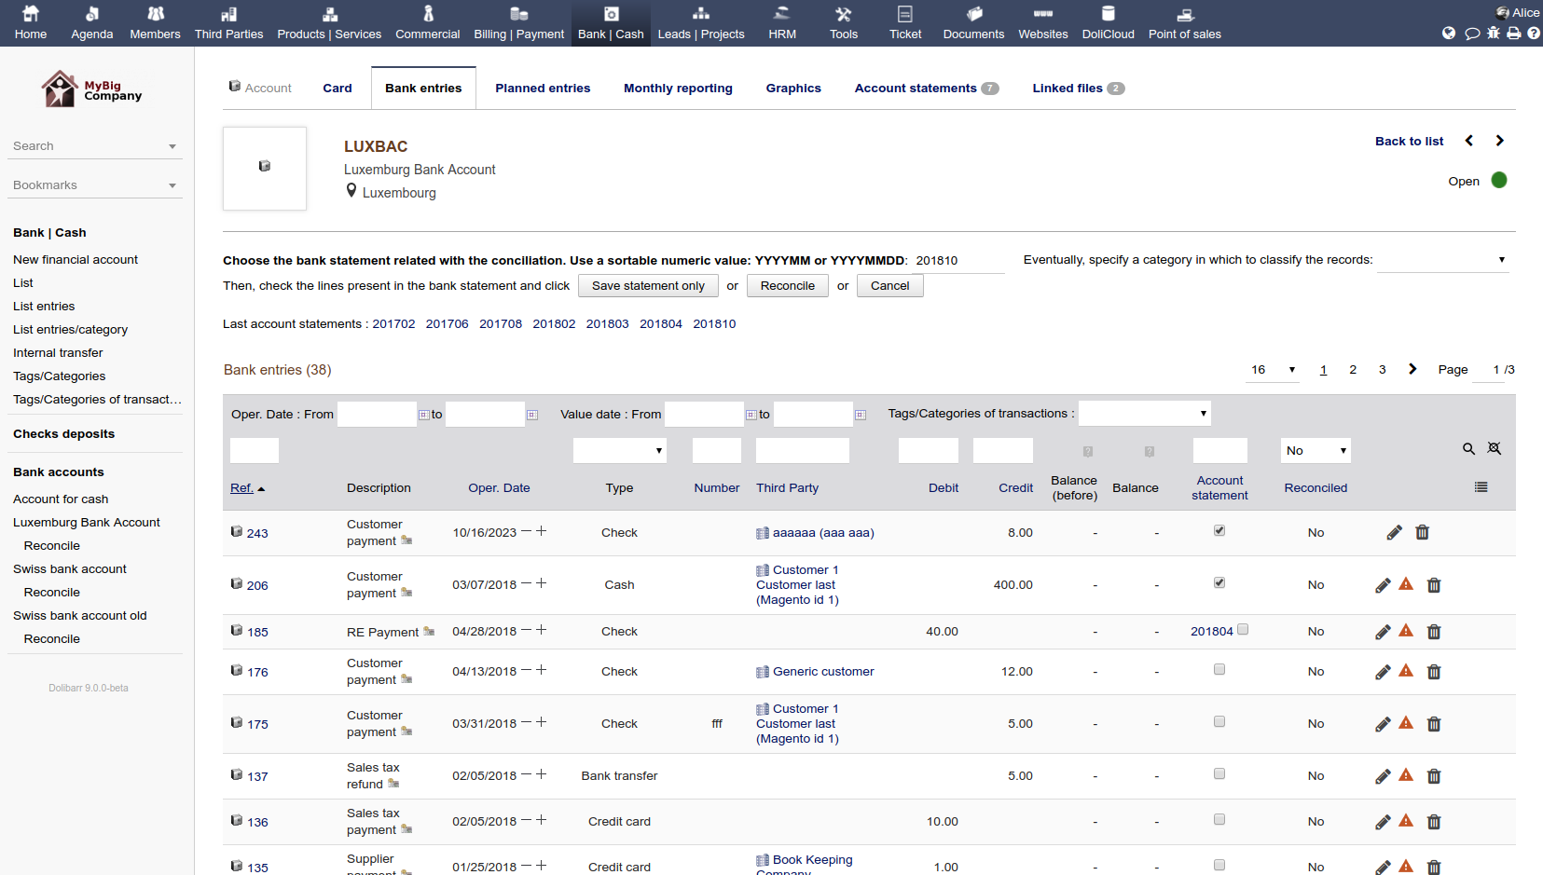This screenshot has height=875, width=1543.
Task: Open the Bookmarks dropdown in sidebar
Action: point(94,185)
